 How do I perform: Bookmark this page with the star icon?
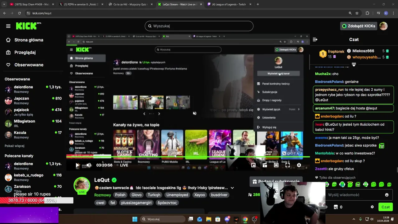click(x=357, y=13)
